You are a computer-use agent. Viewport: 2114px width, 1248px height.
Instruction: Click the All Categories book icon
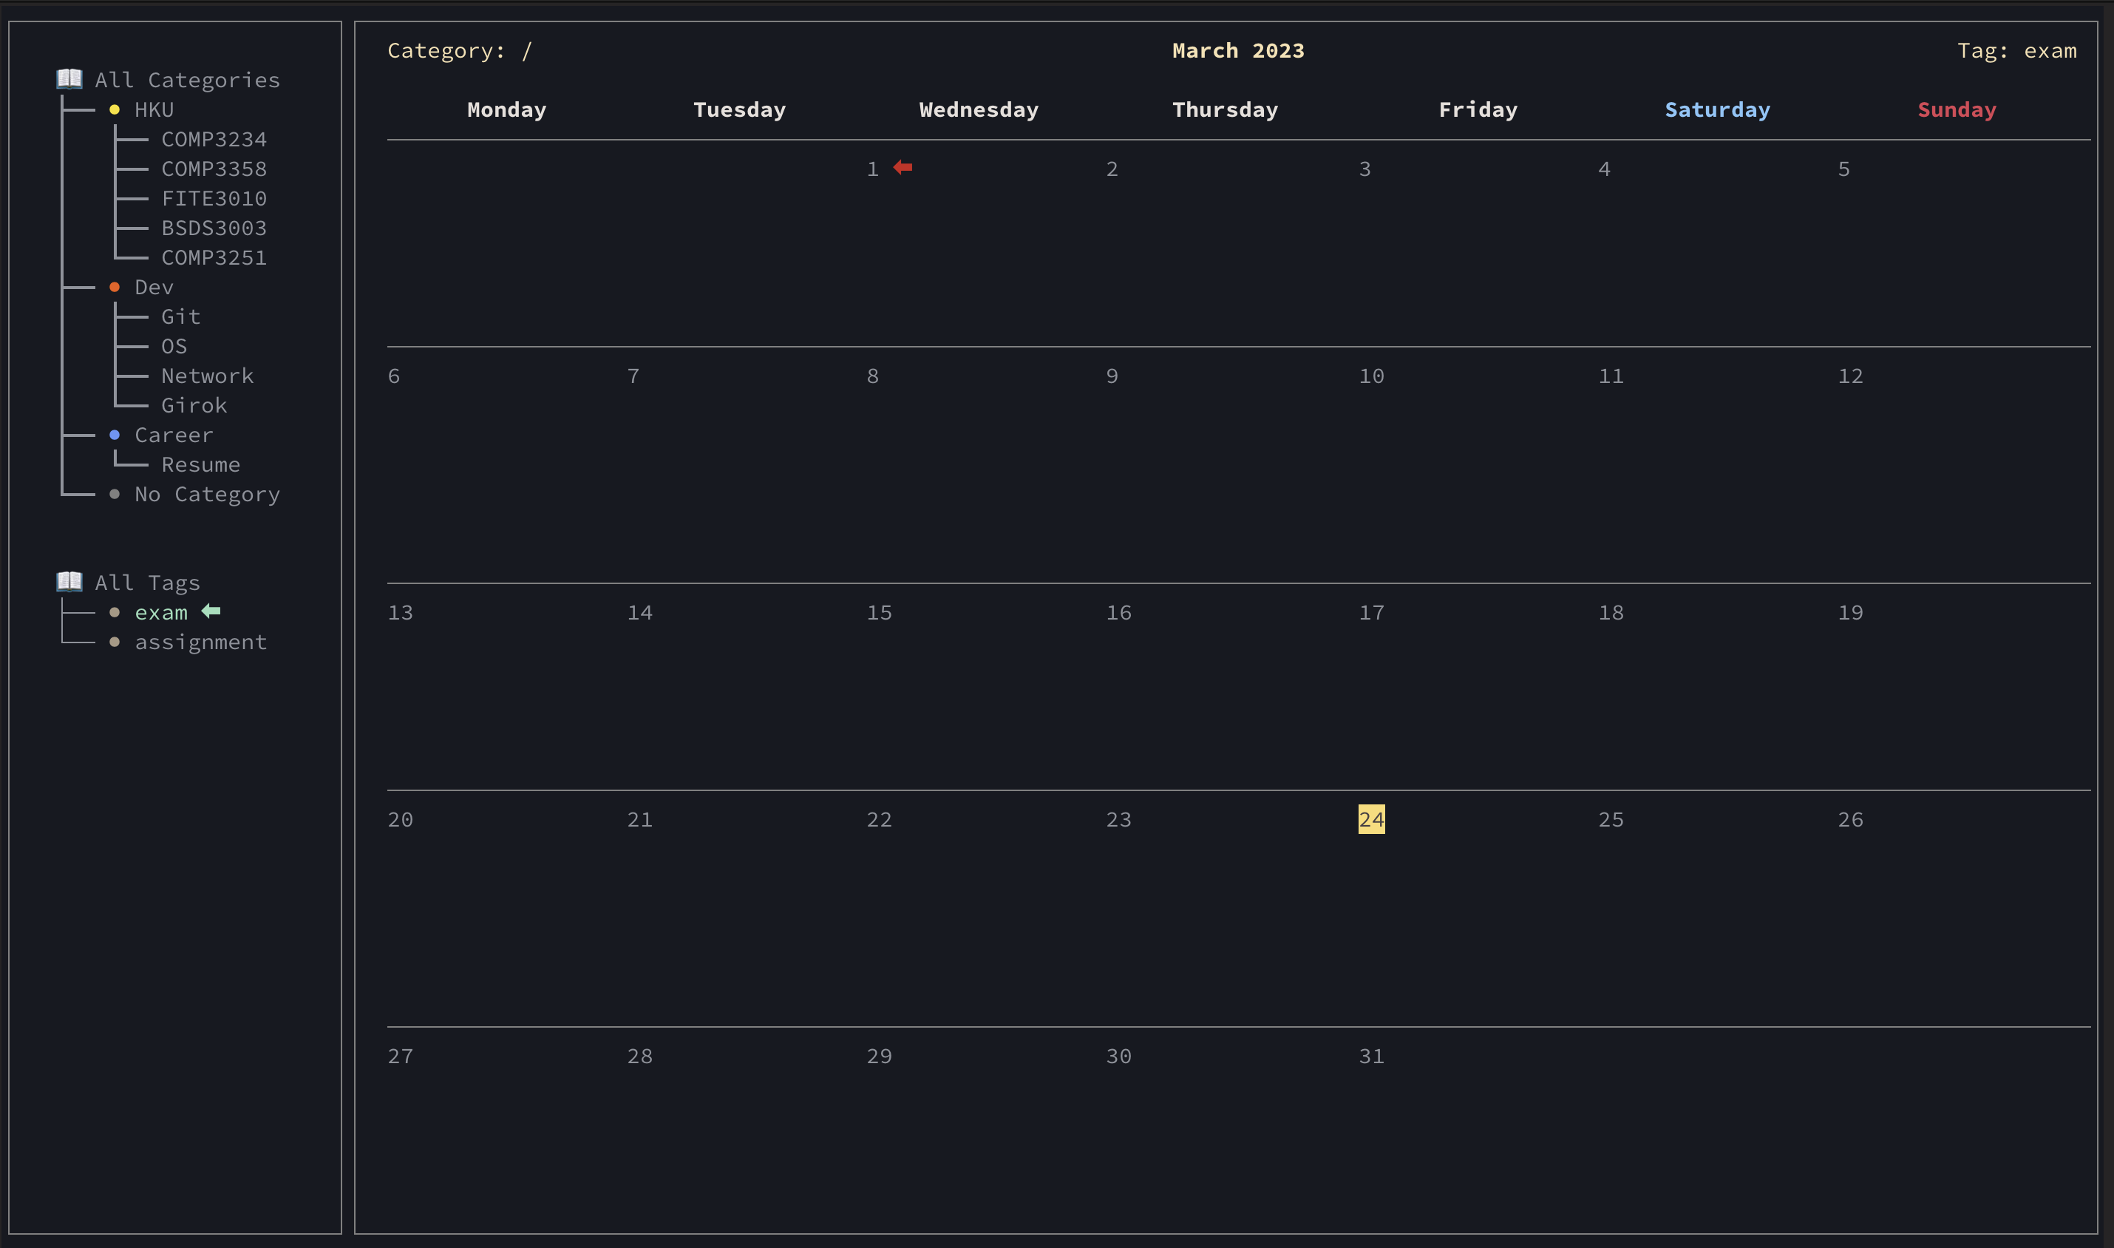[x=69, y=79]
